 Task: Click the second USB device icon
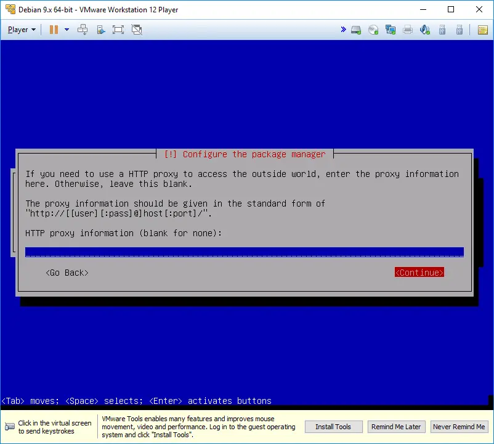[460, 30]
